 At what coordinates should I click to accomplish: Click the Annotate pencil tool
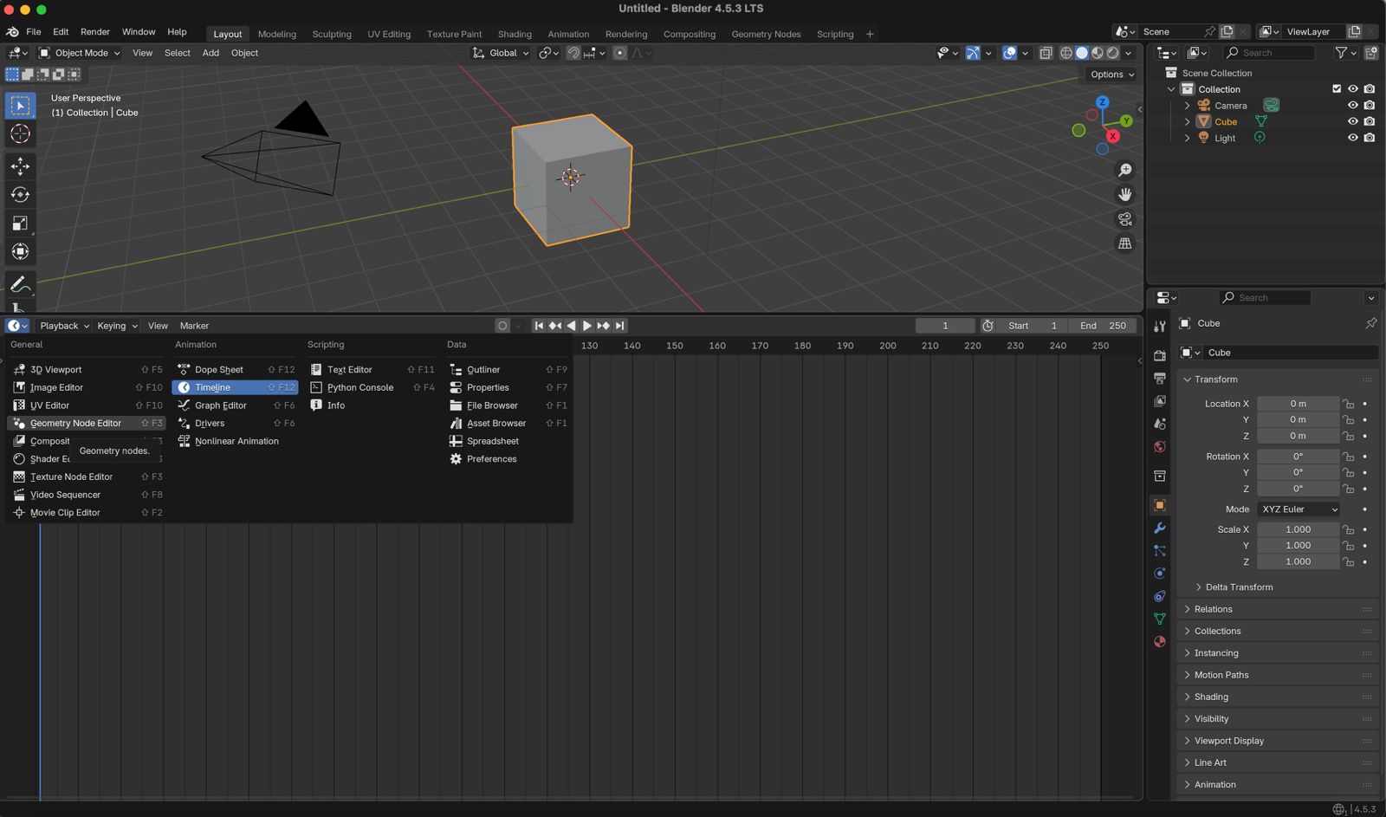click(x=20, y=284)
